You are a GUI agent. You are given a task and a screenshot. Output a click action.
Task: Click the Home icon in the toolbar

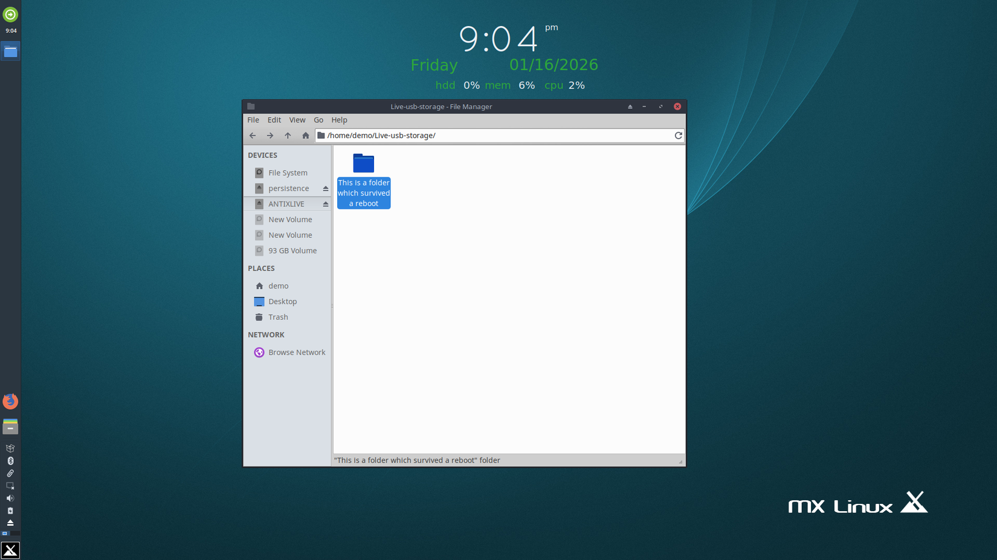[x=305, y=135]
